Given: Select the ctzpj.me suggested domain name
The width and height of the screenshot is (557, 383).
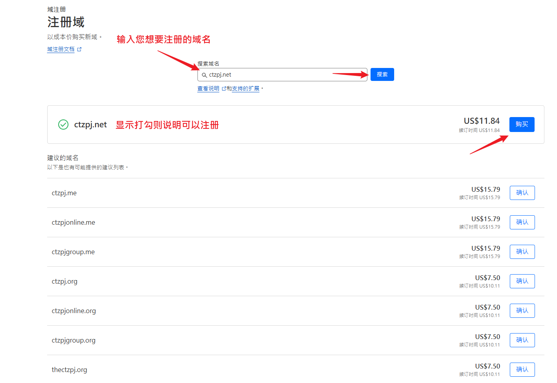Looking at the screenshot, I should coord(64,193).
